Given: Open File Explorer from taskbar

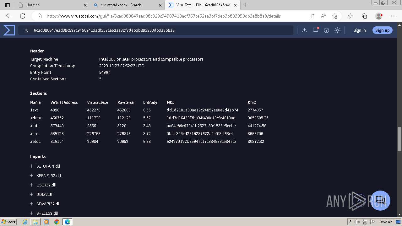Looking at the screenshot, I should 35,222.
